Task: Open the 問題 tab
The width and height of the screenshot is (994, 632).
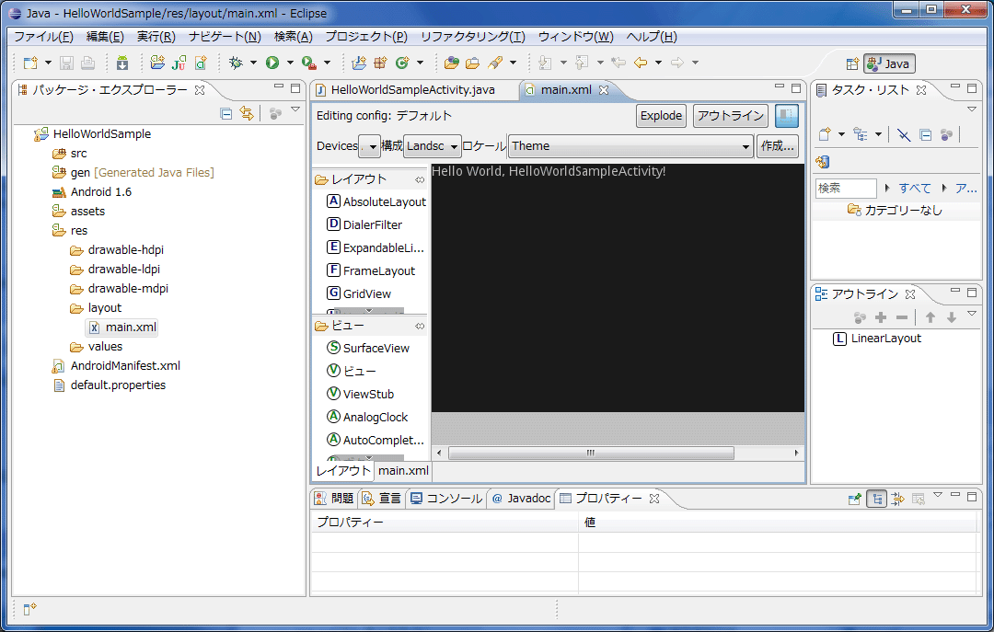Action: click(335, 499)
